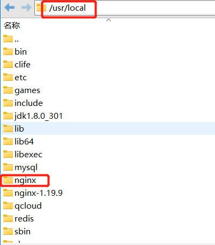Click the 'libexec' folder name

(x=28, y=155)
